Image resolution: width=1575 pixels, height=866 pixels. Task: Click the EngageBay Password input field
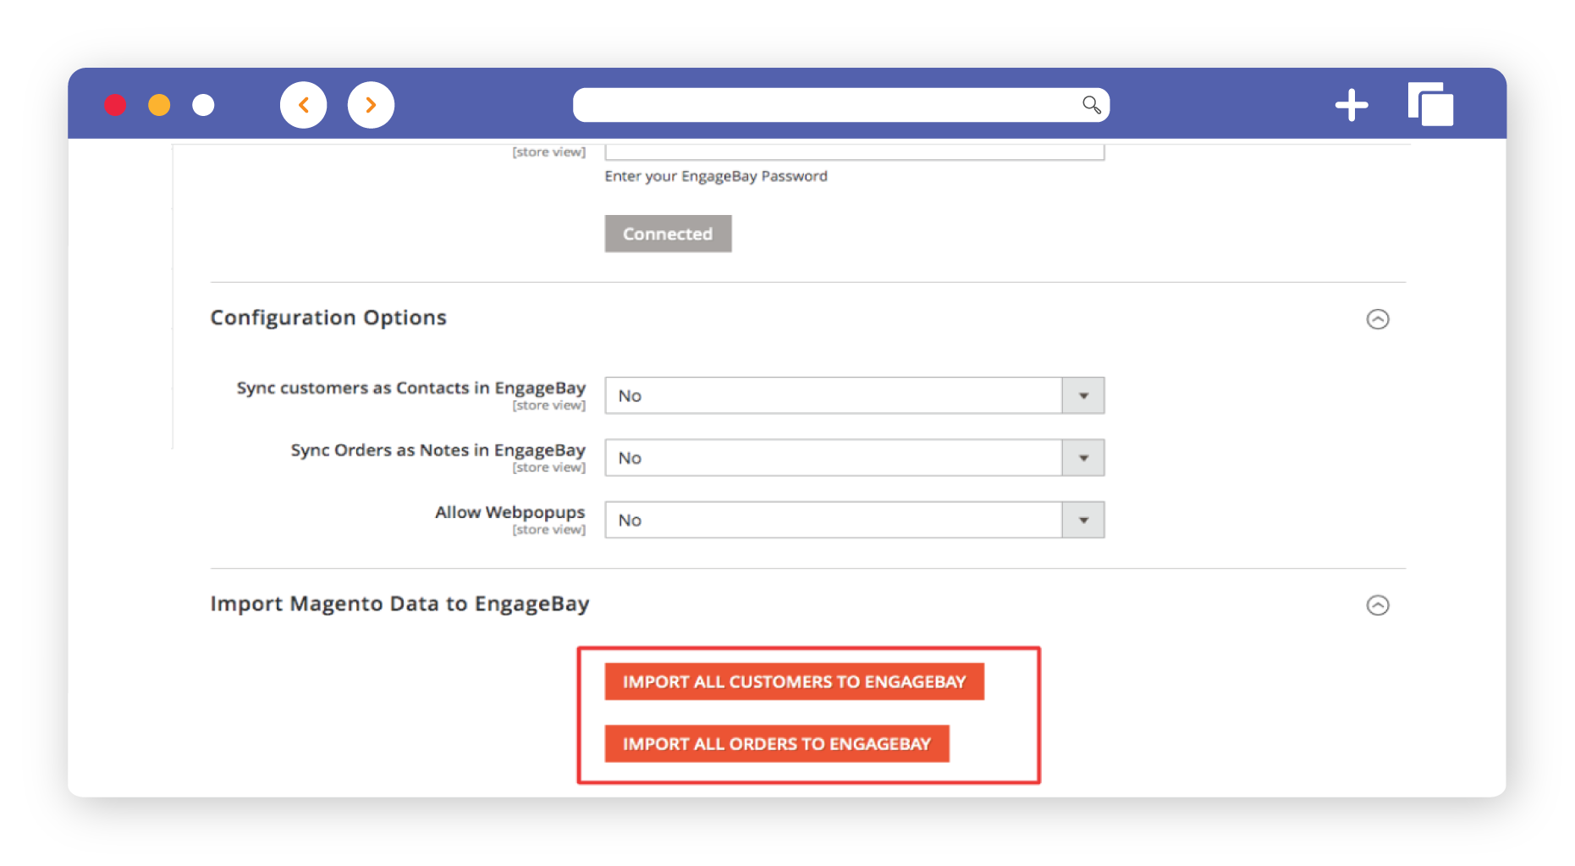click(854, 152)
